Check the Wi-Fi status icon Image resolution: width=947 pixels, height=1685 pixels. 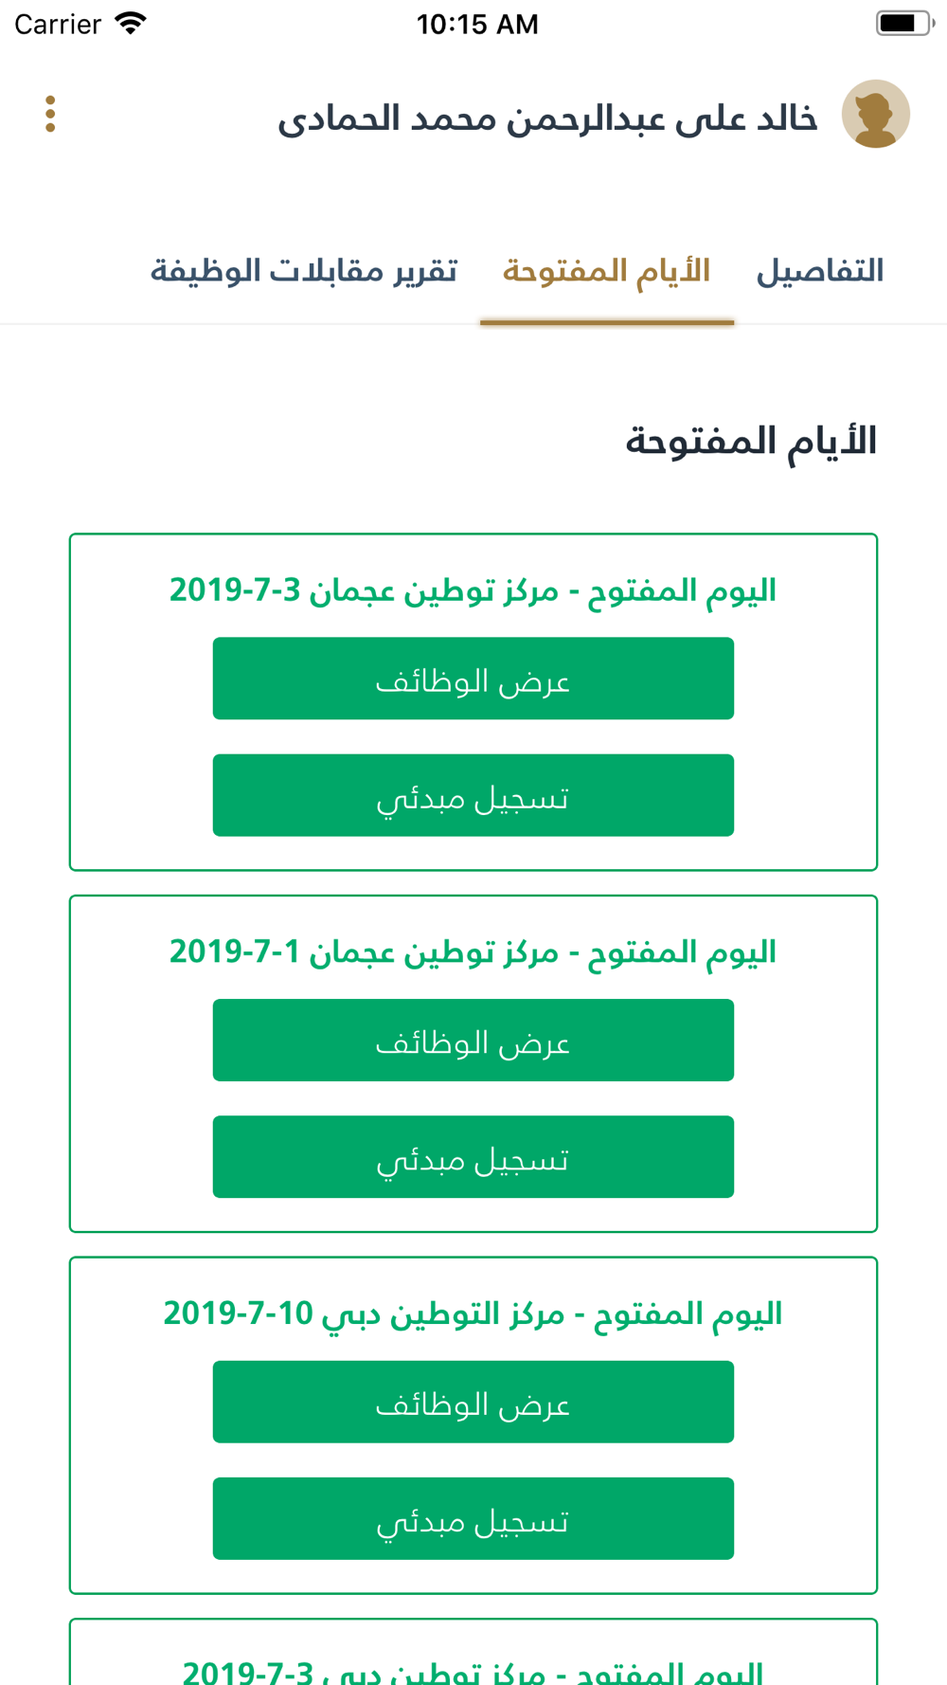131,24
